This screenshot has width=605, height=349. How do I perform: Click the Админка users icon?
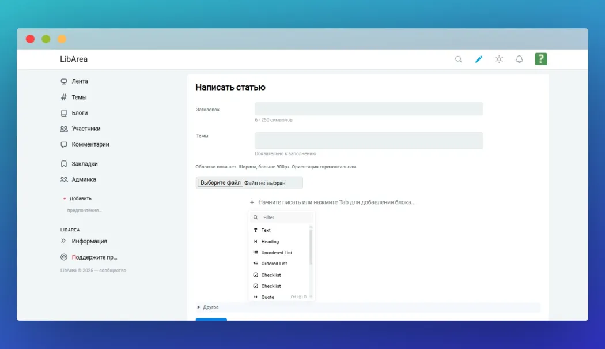63,179
